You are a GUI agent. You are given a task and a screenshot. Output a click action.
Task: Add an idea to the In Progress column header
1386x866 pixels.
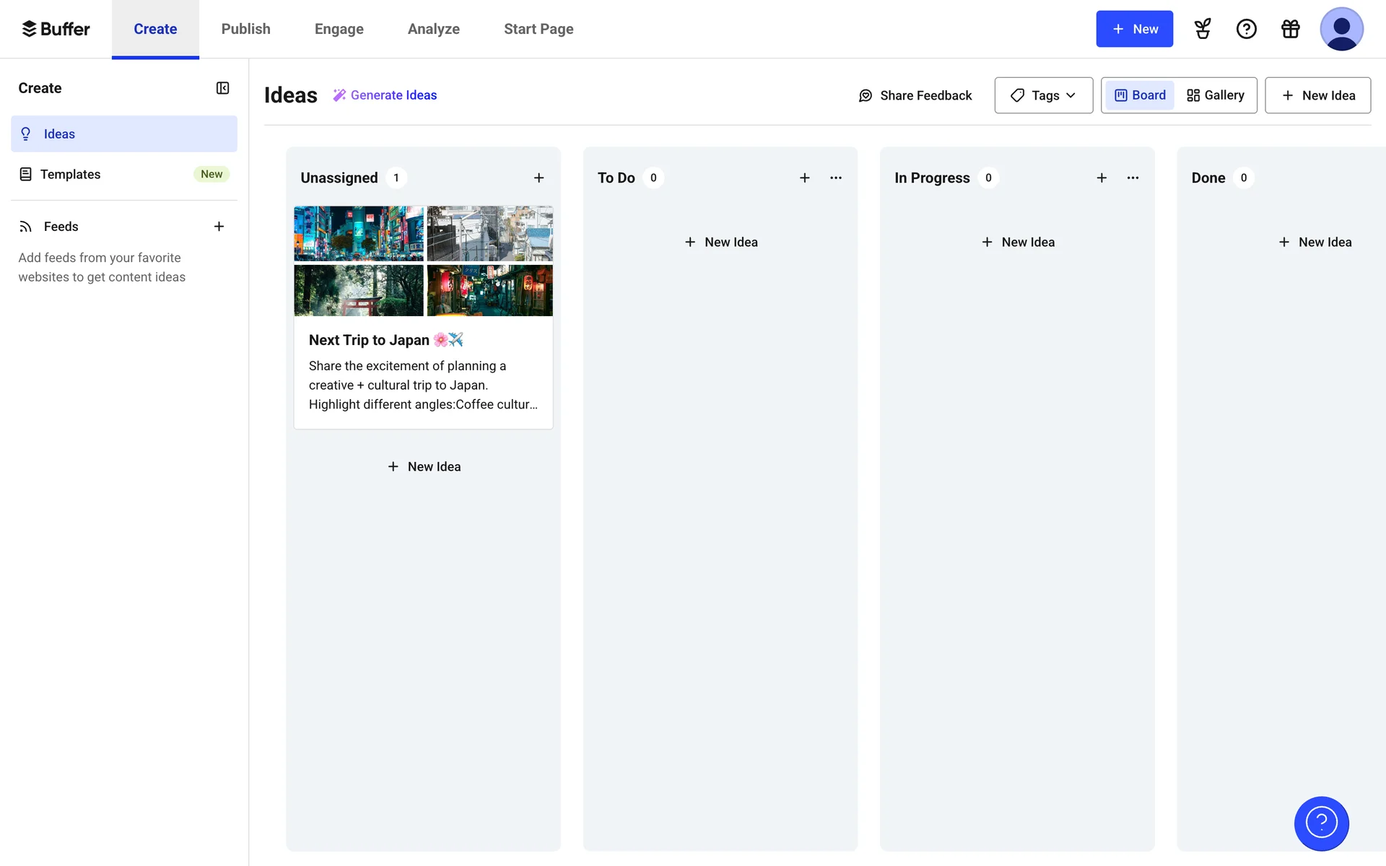click(x=1102, y=178)
